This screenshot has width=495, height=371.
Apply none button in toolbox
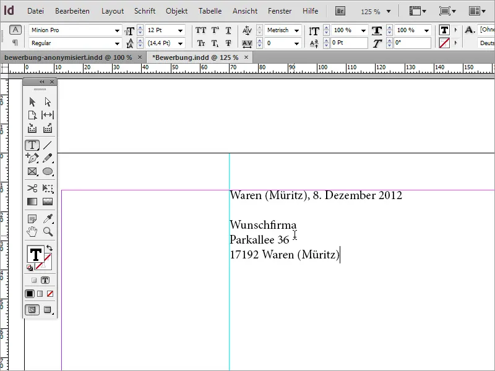pos(50,294)
